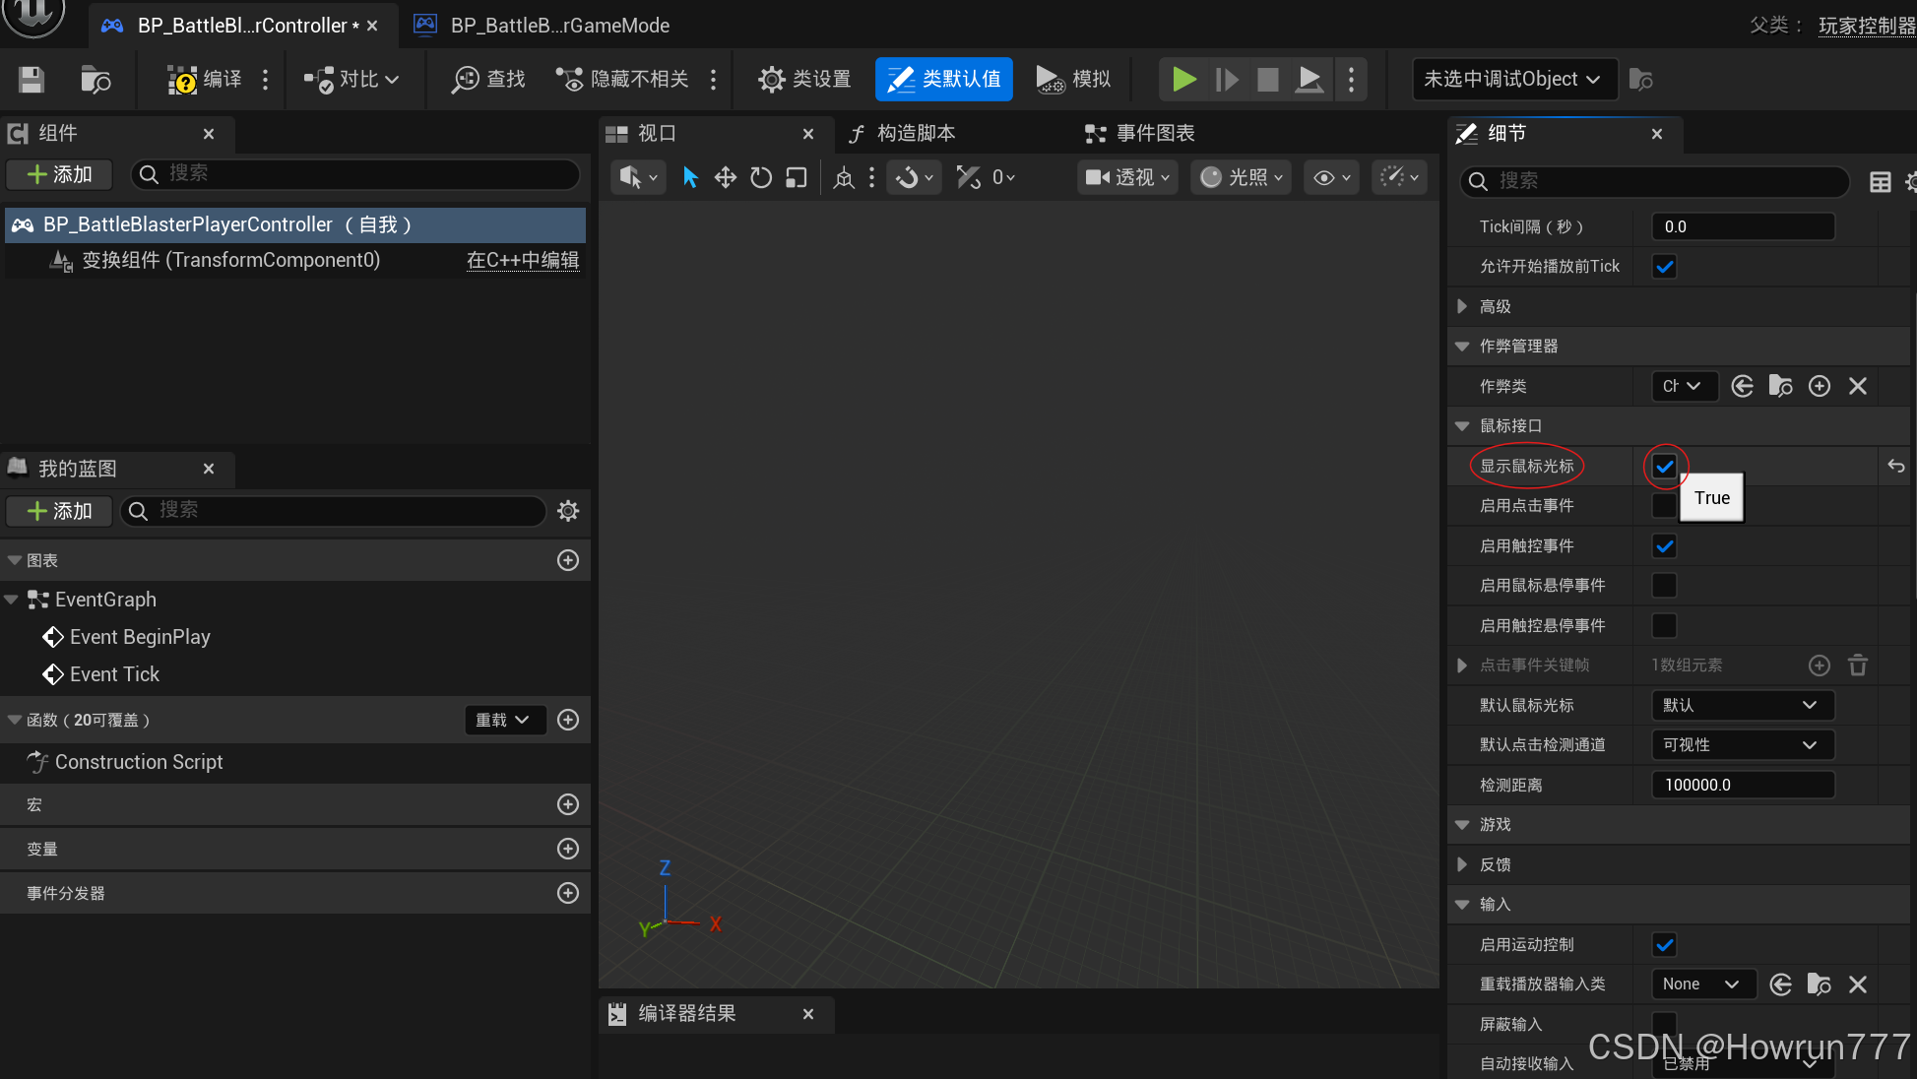This screenshot has height=1079, width=1917.
Task: Click the green Play button
Action: click(x=1183, y=79)
